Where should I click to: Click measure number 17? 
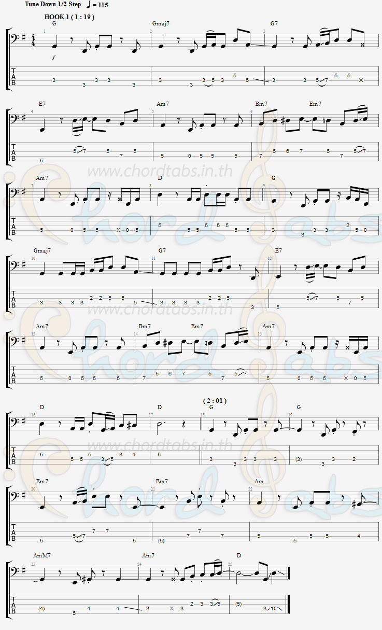pyautogui.click(x=151, y=415)
